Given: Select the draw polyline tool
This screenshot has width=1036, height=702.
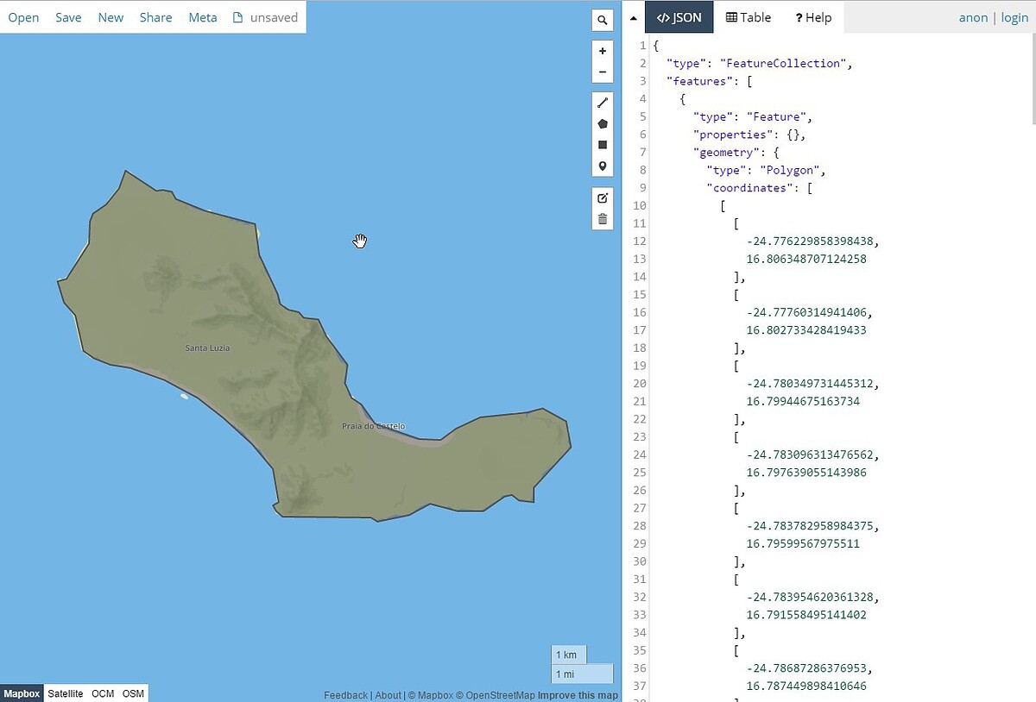Looking at the screenshot, I should coord(603,103).
